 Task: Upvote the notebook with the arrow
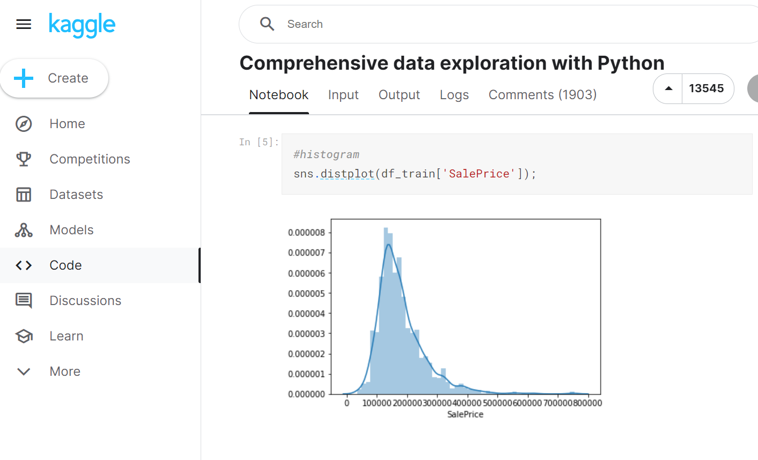(x=668, y=88)
